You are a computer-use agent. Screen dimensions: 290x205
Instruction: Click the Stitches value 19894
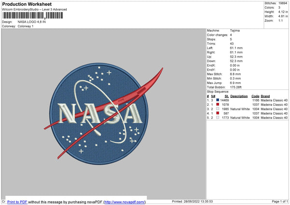click(x=283, y=3)
